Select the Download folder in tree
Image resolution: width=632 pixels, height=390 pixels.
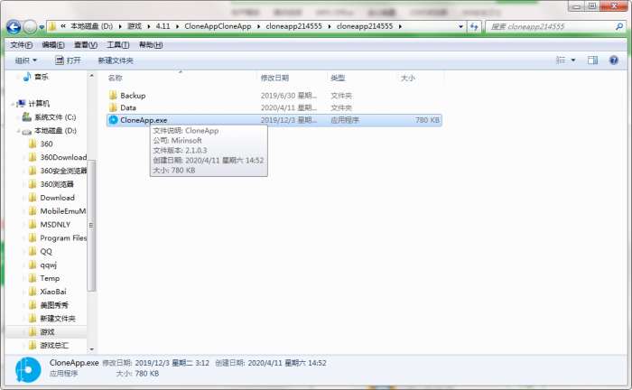(x=57, y=198)
